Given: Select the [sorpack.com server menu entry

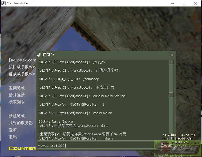Looking at the screenshot, I should (x=22, y=60).
